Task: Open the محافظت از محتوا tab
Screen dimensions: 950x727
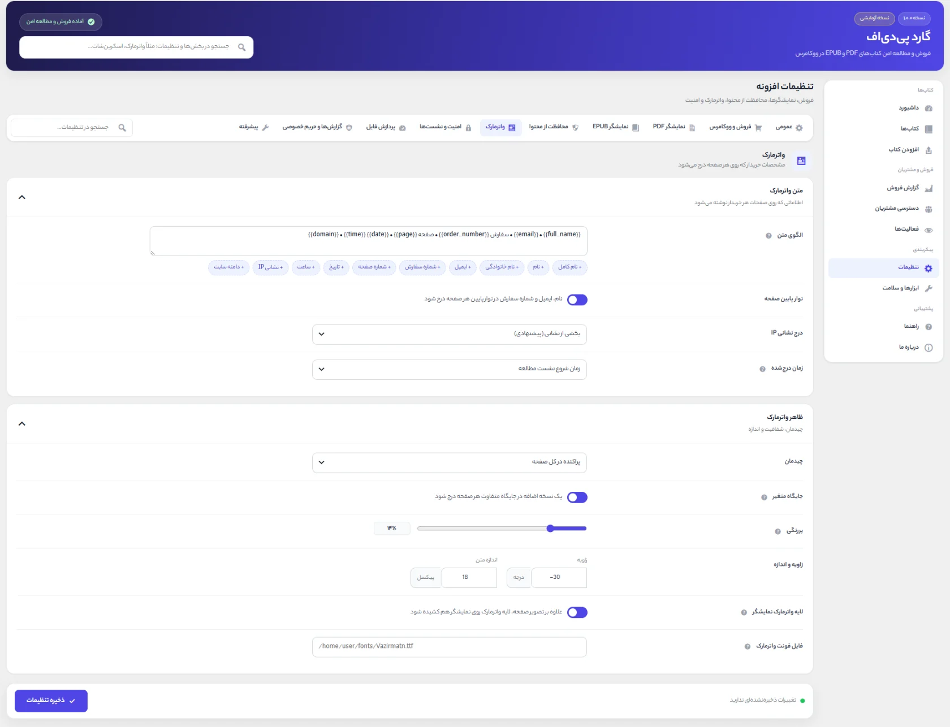Action: tap(554, 128)
